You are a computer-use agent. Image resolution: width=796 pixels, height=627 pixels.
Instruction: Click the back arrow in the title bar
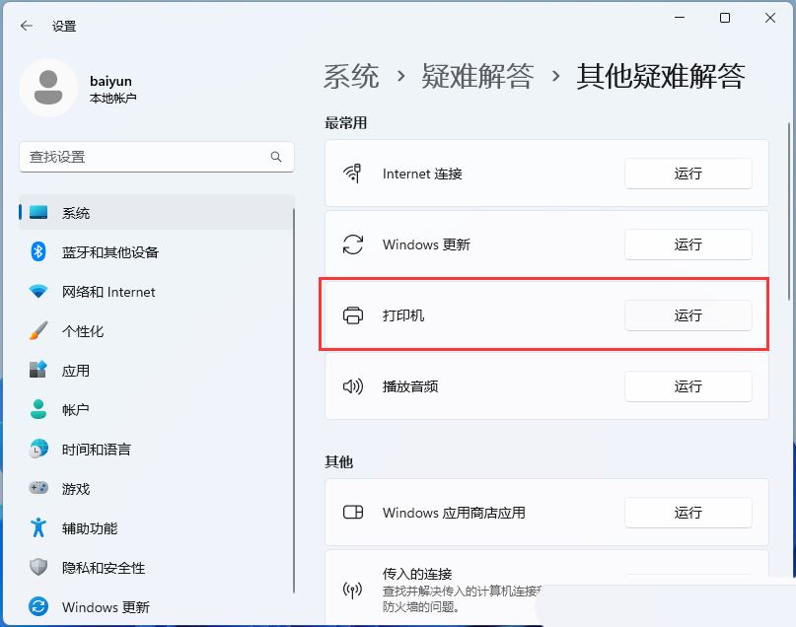27,26
